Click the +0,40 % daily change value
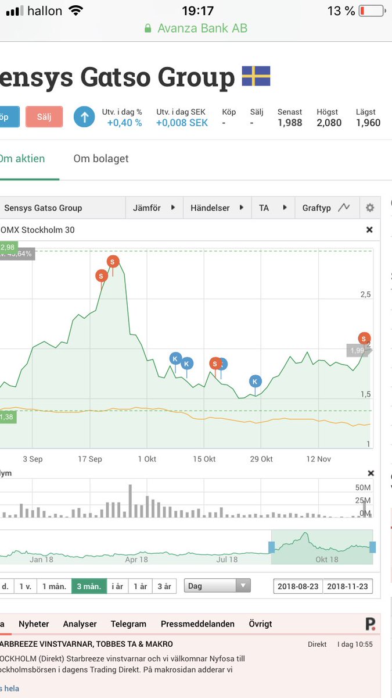This screenshot has height=698, width=392. [x=124, y=123]
